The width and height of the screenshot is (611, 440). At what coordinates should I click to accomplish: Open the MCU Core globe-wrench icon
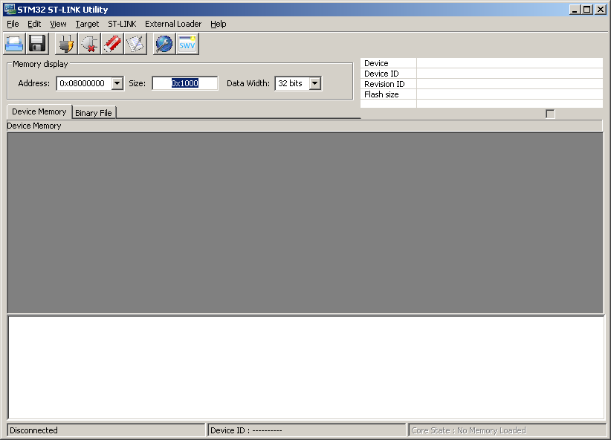click(164, 44)
